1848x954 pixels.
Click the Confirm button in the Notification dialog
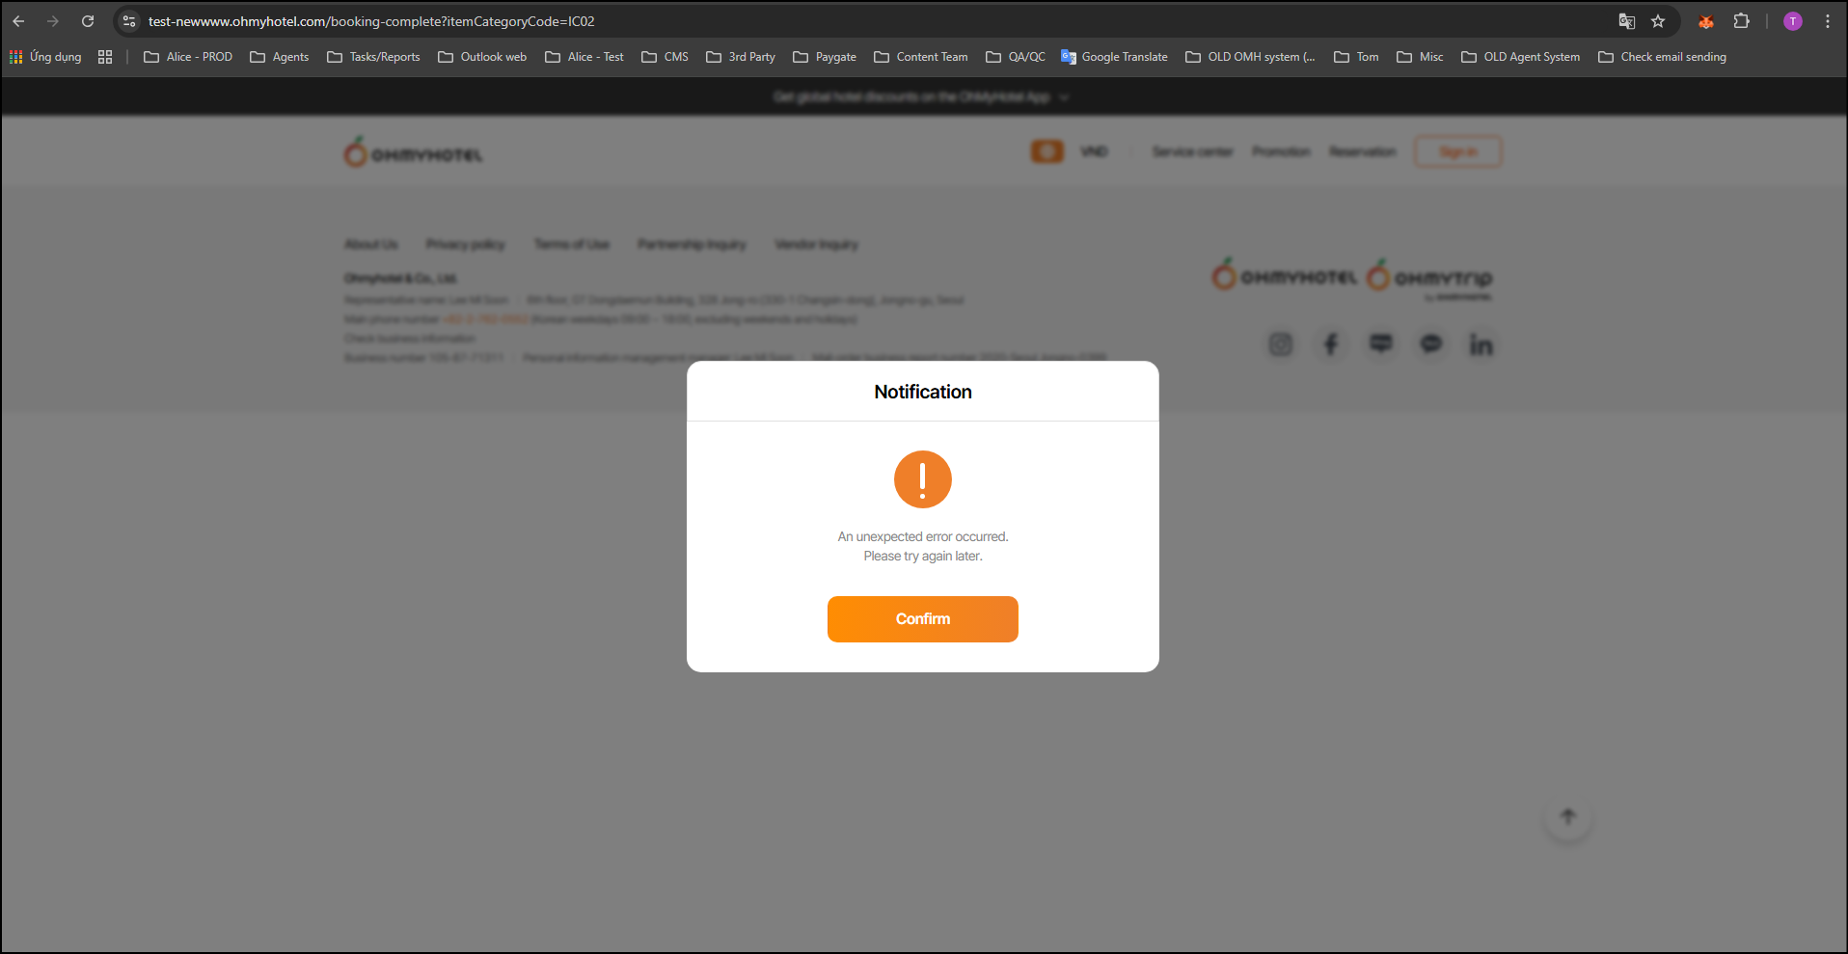pyautogui.click(x=922, y=619)
